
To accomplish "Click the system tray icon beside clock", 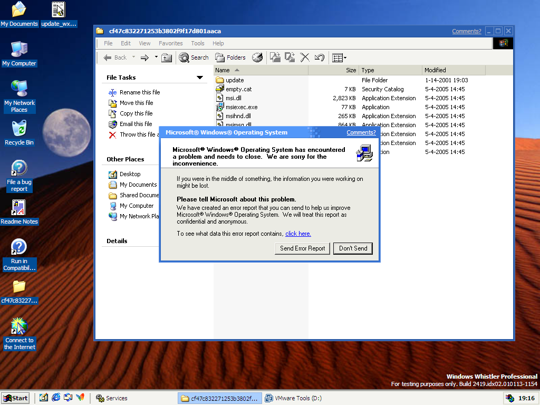I will click(x=510, y=398).
